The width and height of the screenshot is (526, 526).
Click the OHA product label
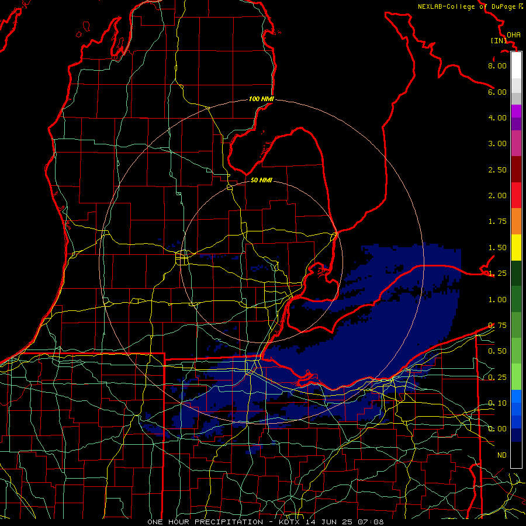point(513,34)
